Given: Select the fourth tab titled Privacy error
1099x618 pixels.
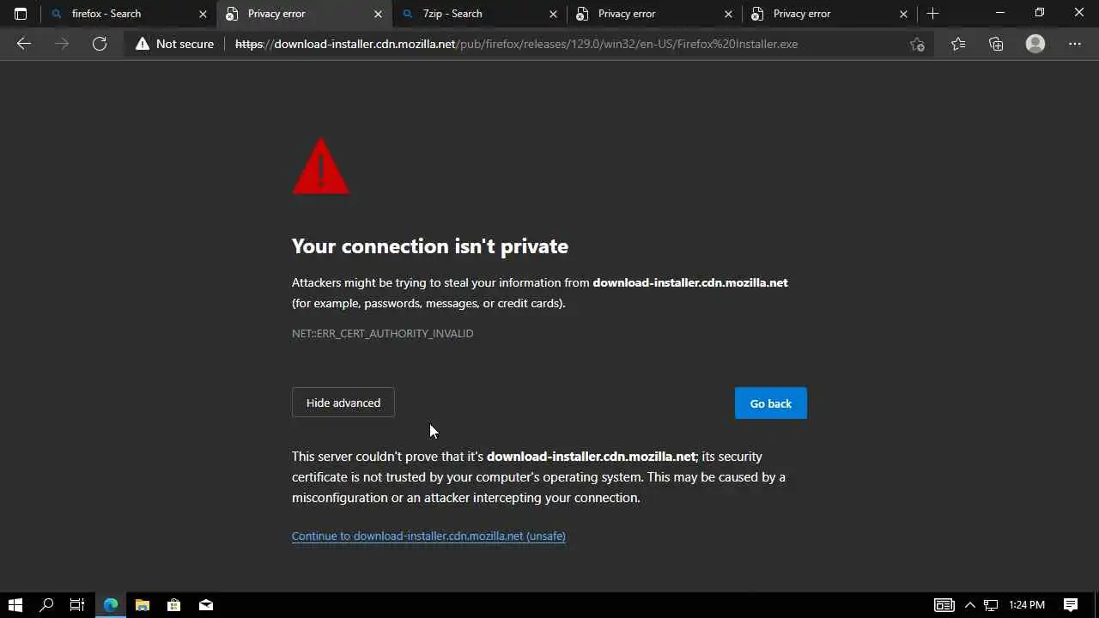Looking at the screenshot, I should click(654, 14).
